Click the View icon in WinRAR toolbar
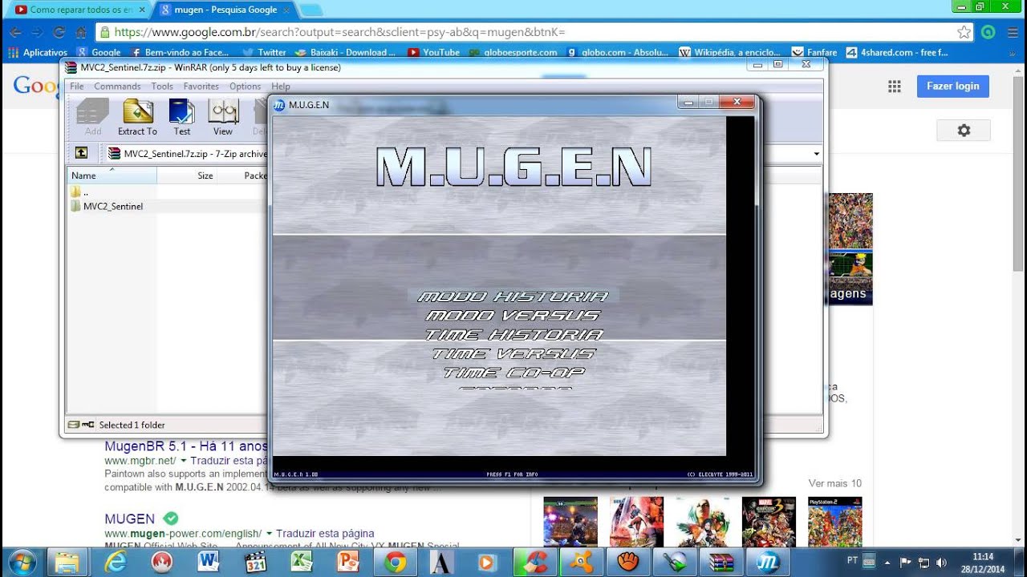This screenshot has width=1027, height=577. pos(223,117)
